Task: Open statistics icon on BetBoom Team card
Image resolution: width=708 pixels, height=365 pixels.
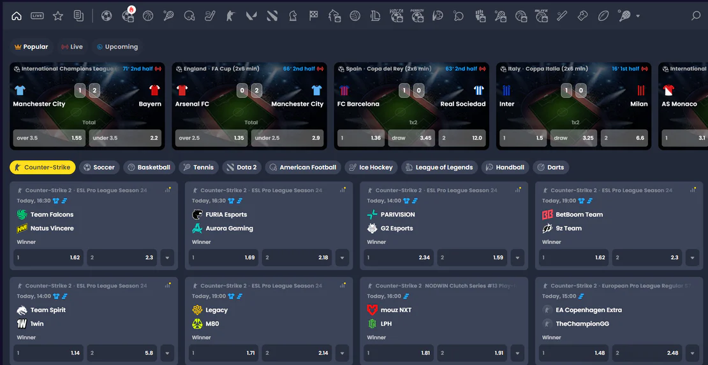Action: 693,190
